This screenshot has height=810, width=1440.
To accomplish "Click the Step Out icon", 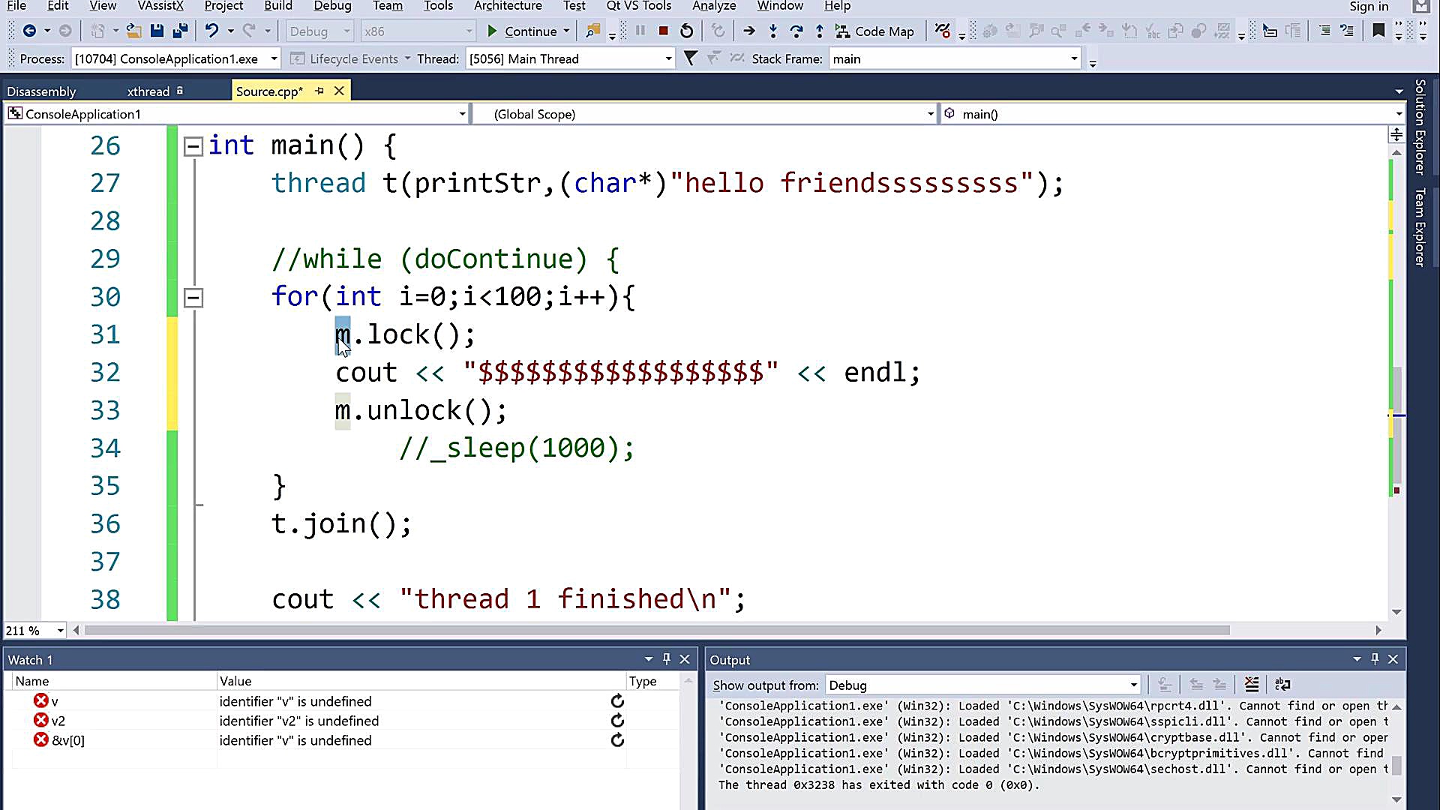I will click(x=820, y=31).
